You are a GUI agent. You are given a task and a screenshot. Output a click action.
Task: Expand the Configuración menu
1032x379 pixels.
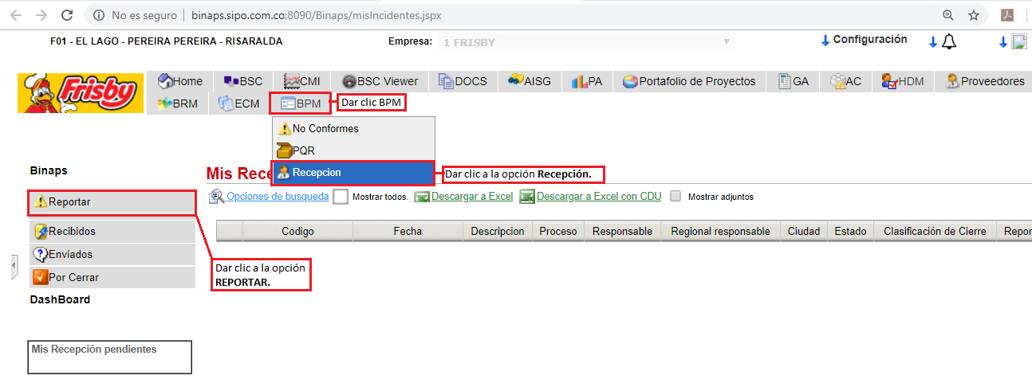point(865,40)
